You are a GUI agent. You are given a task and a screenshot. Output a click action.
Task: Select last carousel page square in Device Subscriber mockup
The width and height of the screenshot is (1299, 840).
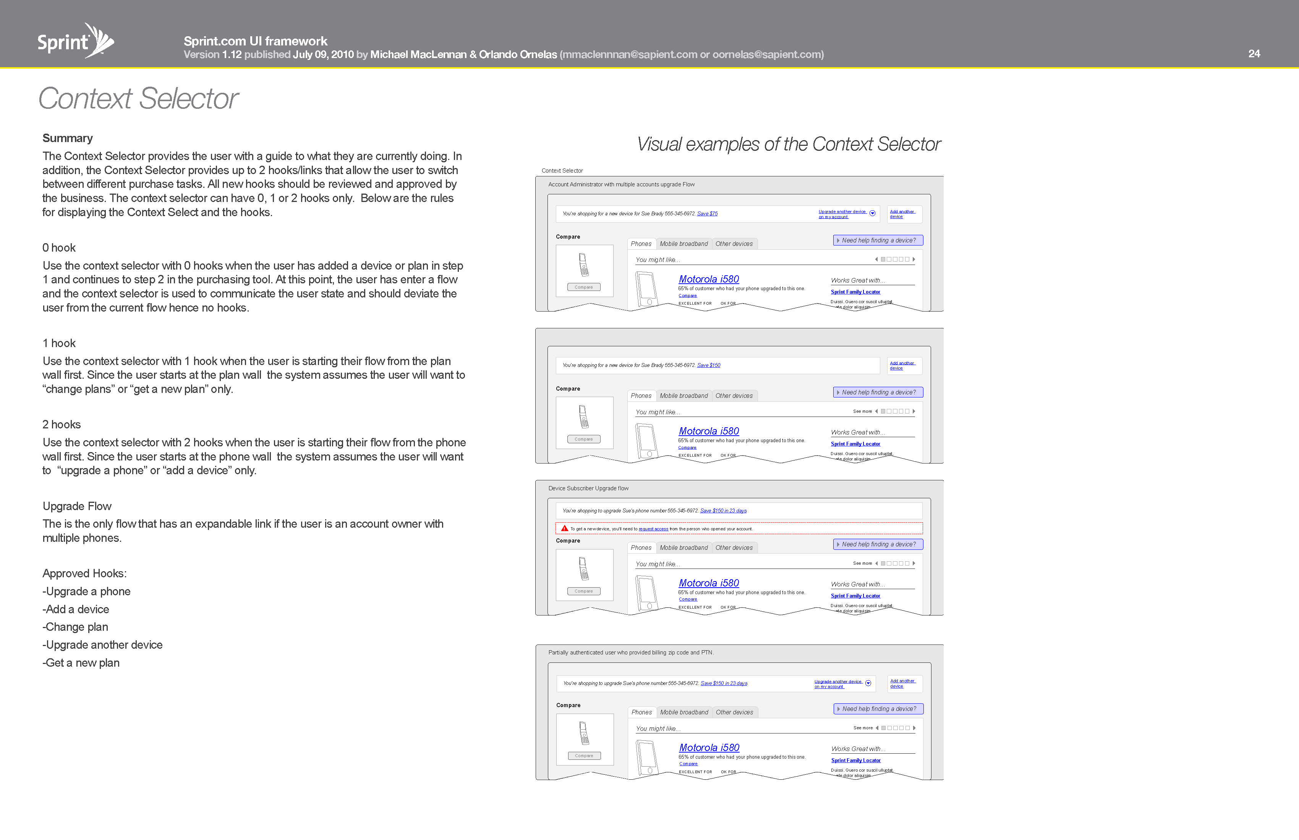click(x=907, y=564)
